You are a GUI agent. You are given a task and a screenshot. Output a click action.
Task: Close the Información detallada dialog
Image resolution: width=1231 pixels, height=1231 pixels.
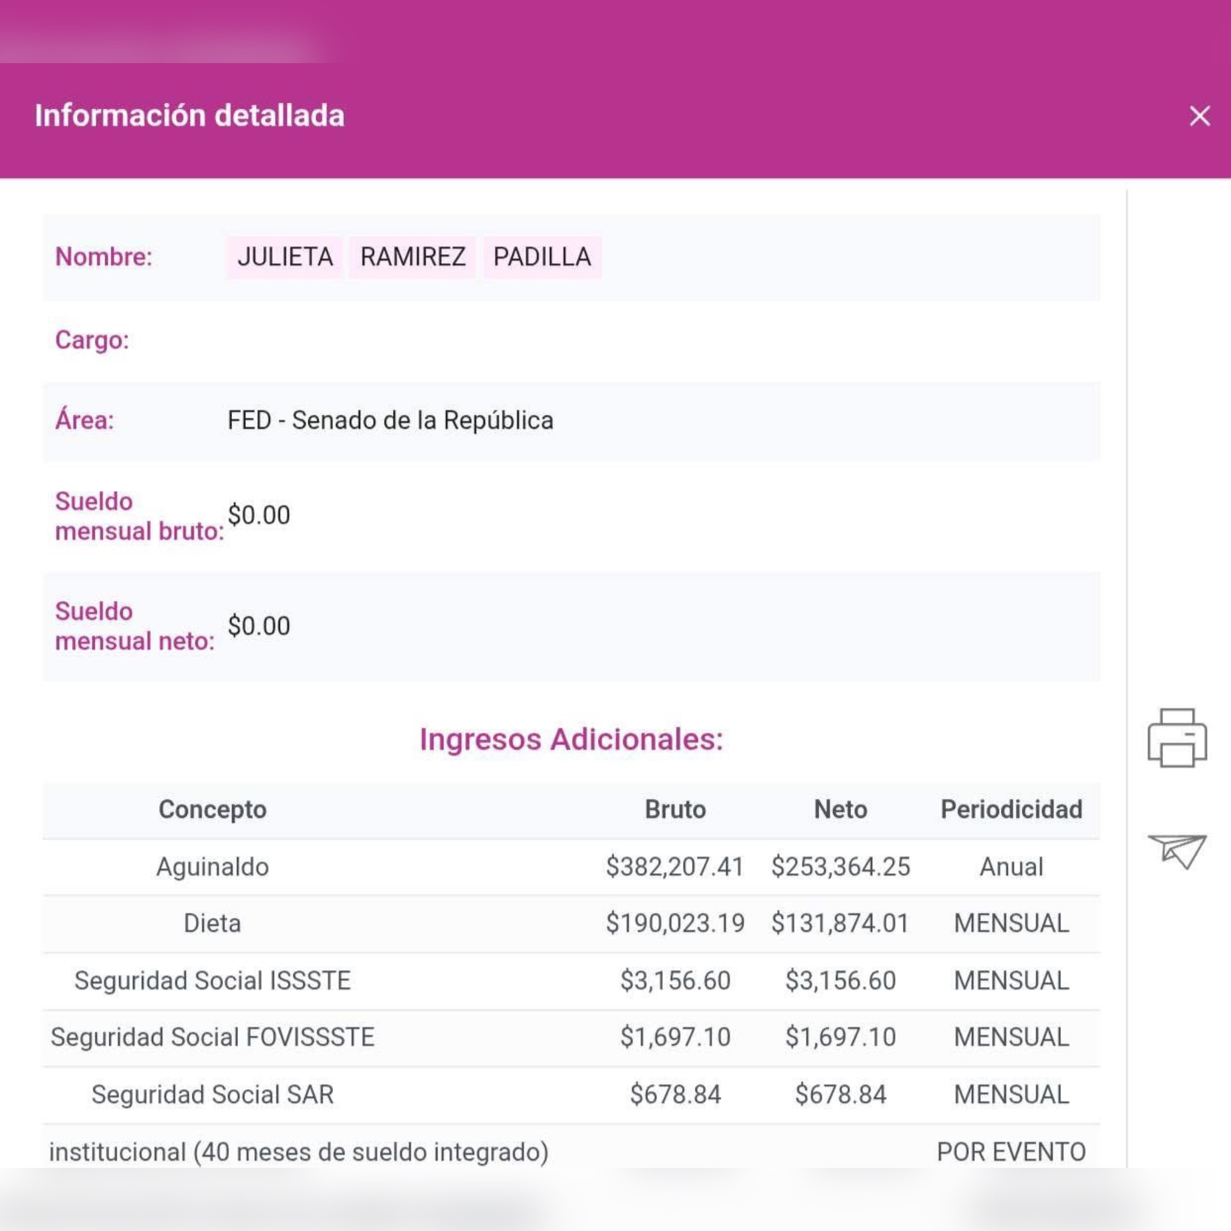point(1199,116)
